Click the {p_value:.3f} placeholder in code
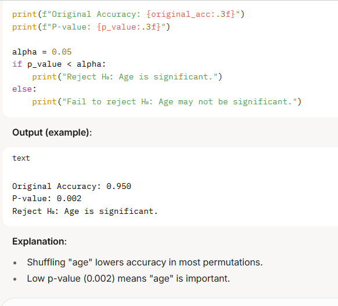Image resolution: width=338 pixels, height=306 pixels. pos(129,27)
